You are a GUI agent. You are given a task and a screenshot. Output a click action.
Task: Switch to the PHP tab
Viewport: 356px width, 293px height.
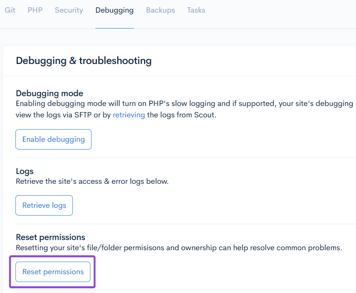[35, 11]
